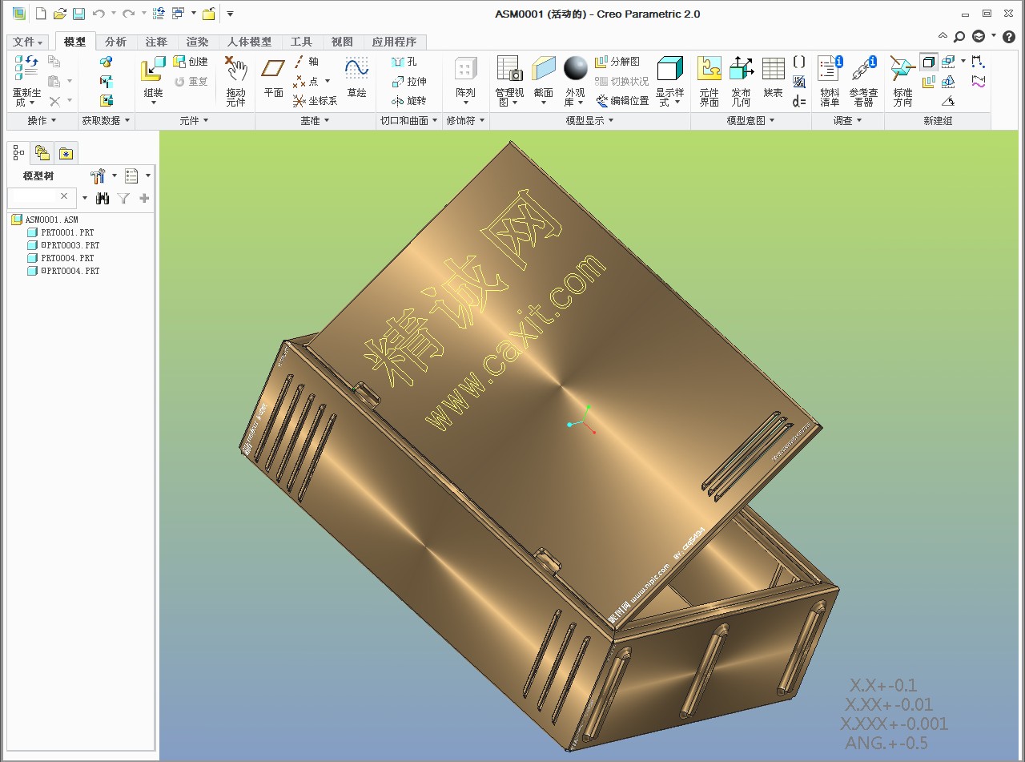Expand the Get Data (获取数据) group
Screen dimensions: 1025x762
pyautogui.click(x=106, y=121)
